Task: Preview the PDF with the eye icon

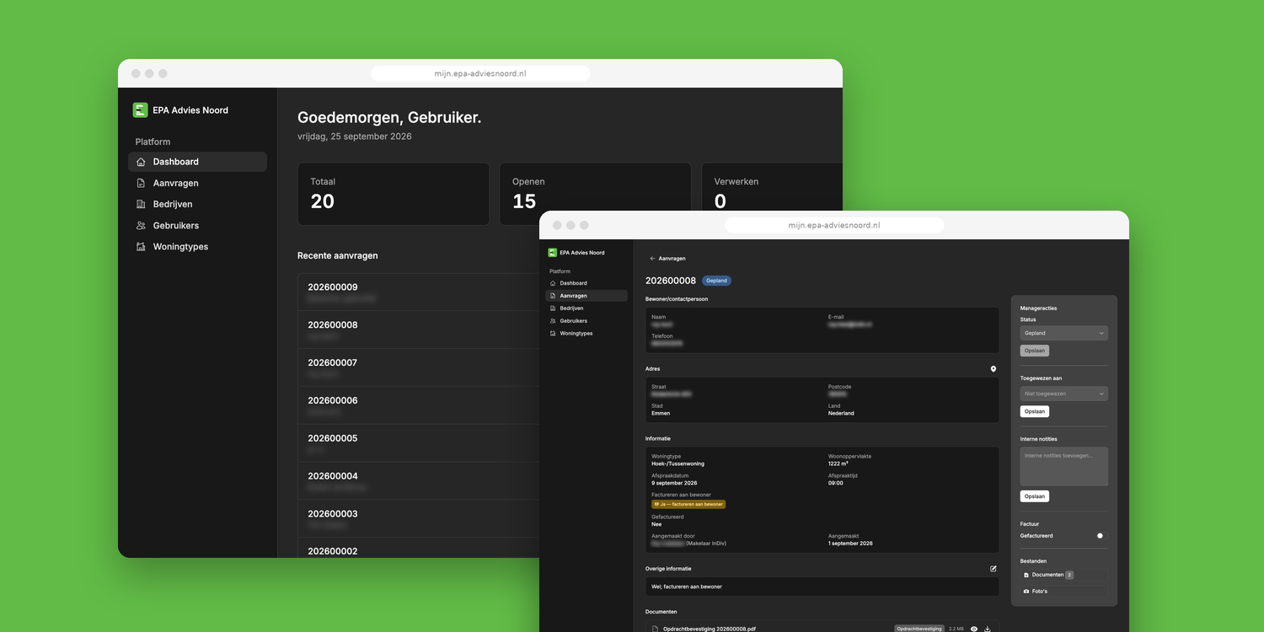Action: pos(974,629)
